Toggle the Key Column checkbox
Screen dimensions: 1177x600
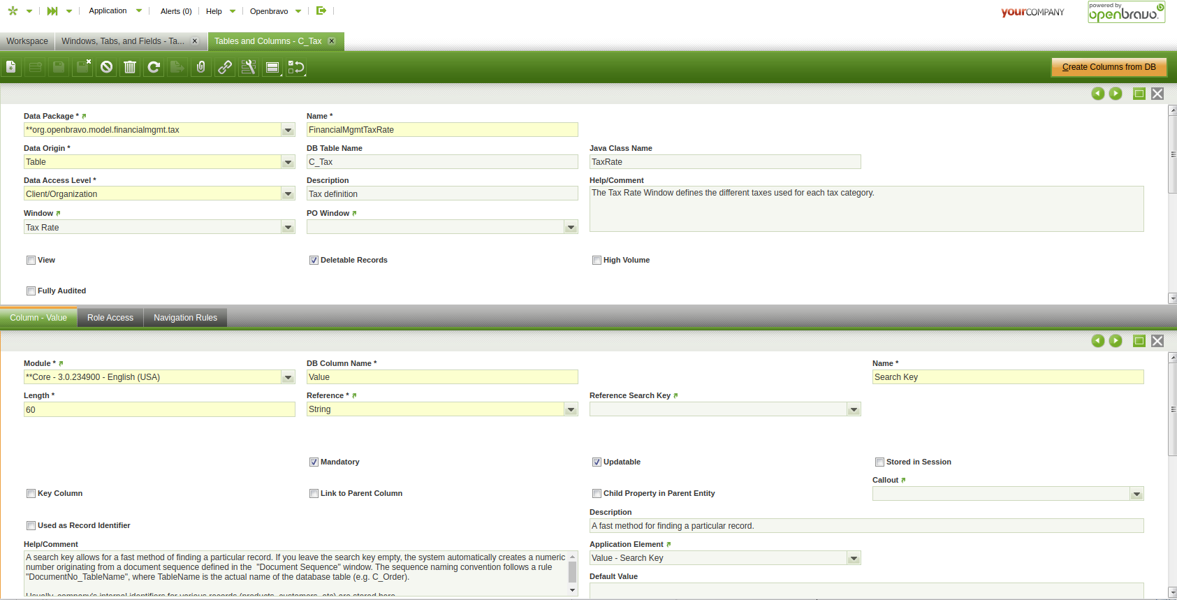(31, 493)
